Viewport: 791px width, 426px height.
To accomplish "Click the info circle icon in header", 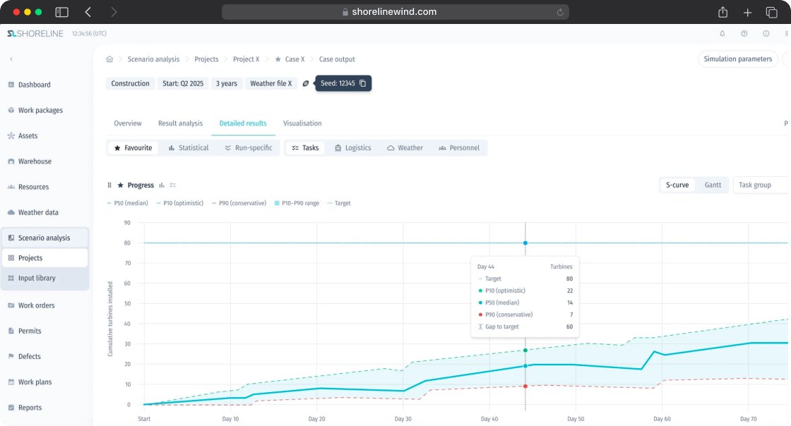I will coord(766,34).
